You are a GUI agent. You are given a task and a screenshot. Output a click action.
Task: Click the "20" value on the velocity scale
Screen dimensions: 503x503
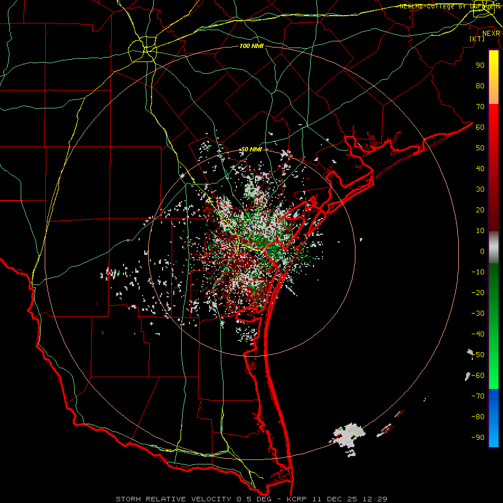coord(480,210)
